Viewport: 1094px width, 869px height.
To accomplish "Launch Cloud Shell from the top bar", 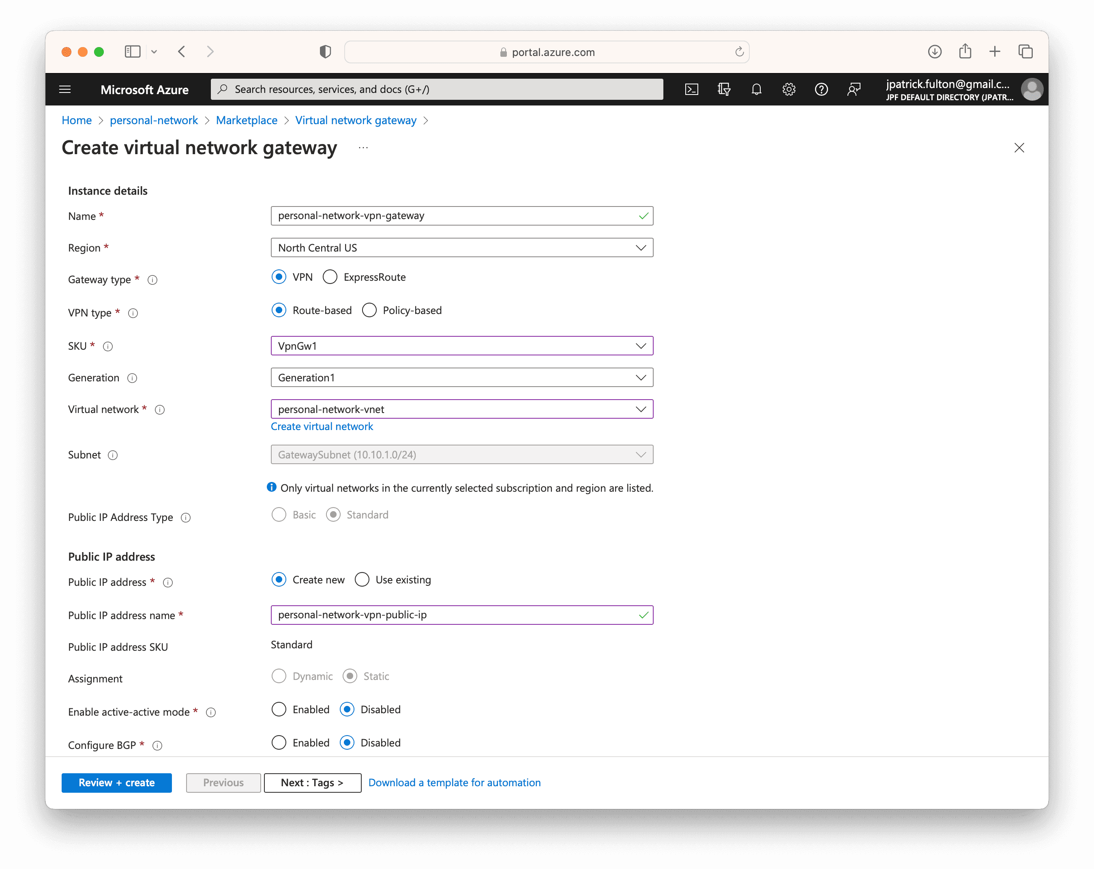I will pos(692,89).
